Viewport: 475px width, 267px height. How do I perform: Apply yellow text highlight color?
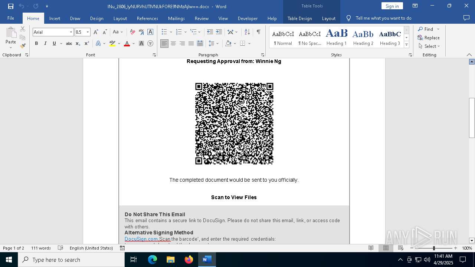112,43
